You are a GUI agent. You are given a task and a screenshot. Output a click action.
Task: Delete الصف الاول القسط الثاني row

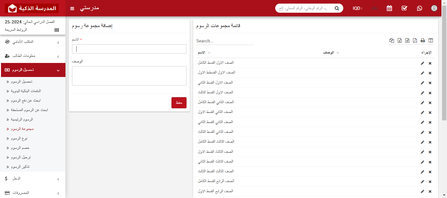430,83
